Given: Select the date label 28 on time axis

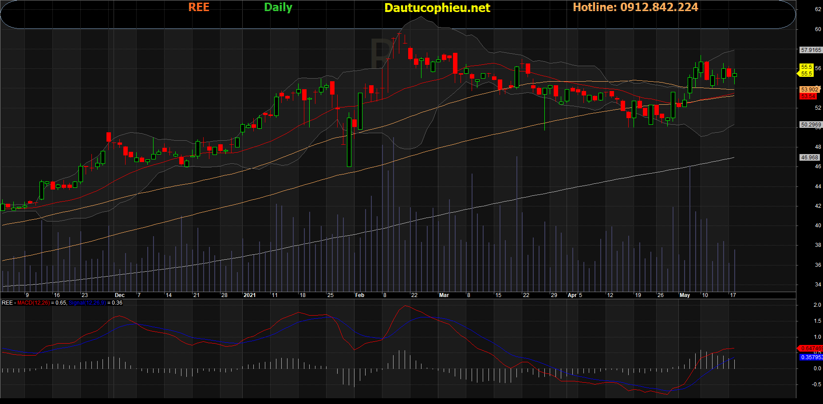Looking at the screenshot, I should [224, 295].
